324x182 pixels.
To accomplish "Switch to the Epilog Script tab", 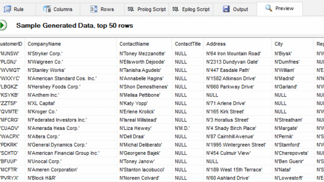I will [x=191, y=9].
